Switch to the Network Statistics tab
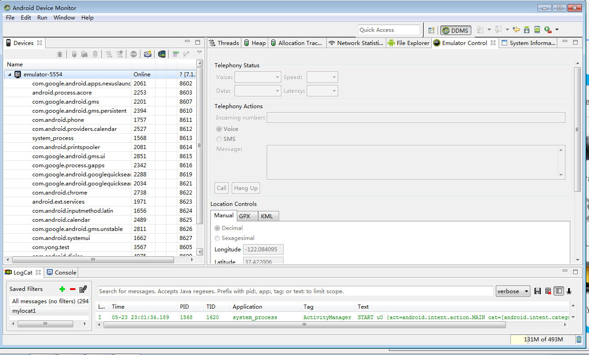The image size is (589, 355). 355,43
